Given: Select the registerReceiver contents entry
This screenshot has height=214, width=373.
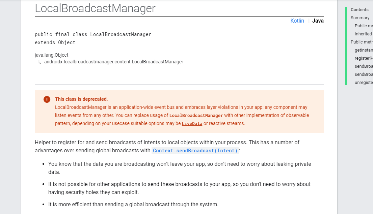Looking at the screenshot, I should tap(364, 58).
